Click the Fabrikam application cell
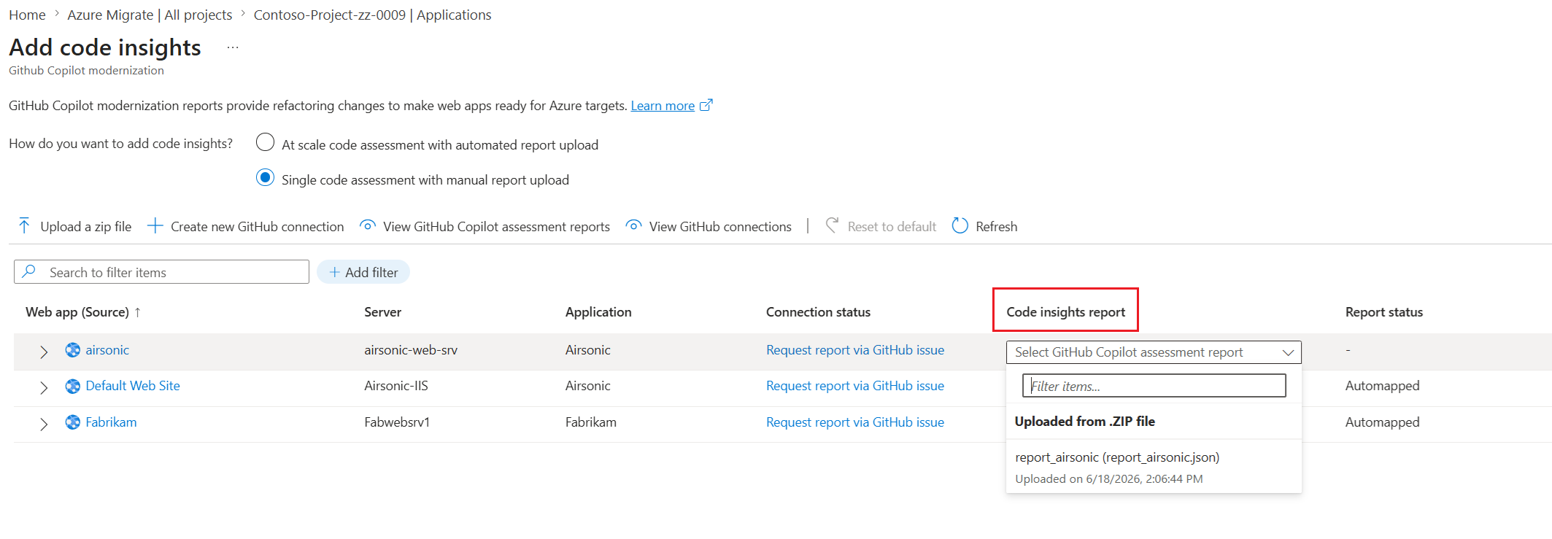The height and width of the screenshot is (539, 1552). (x=591, y=422)
